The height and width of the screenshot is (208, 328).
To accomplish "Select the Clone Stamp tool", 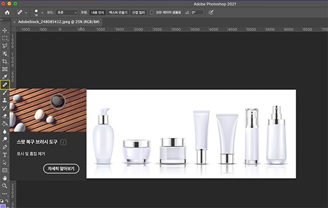I will tap(5, 100).
